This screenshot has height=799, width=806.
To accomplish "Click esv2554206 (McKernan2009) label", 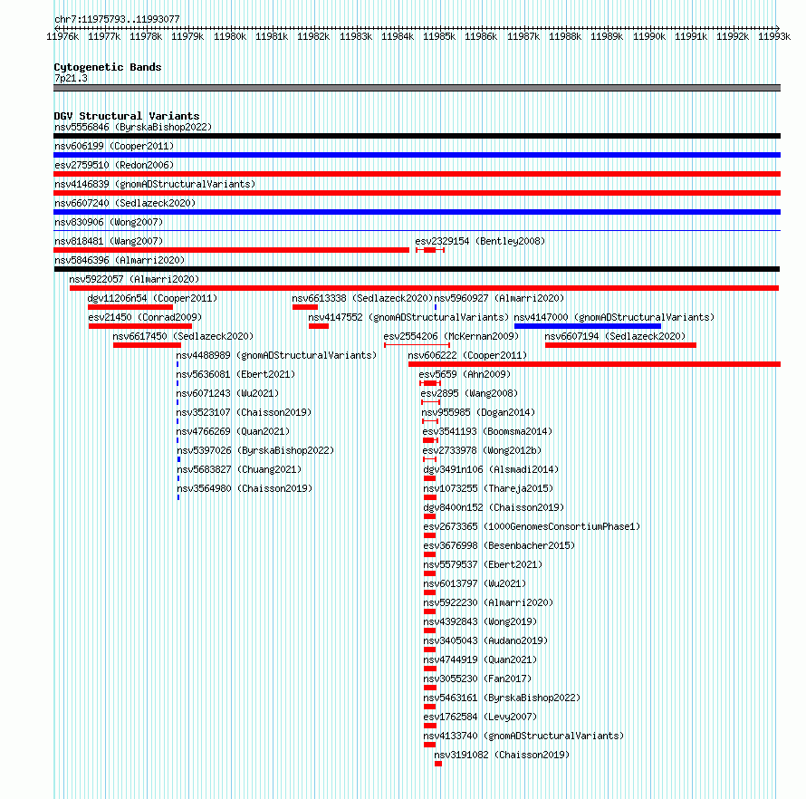I will pyautogui.click(x=451, y=336).
